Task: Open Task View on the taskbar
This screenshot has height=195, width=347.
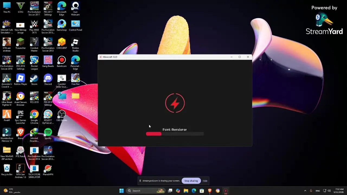Action: [170, 191]
